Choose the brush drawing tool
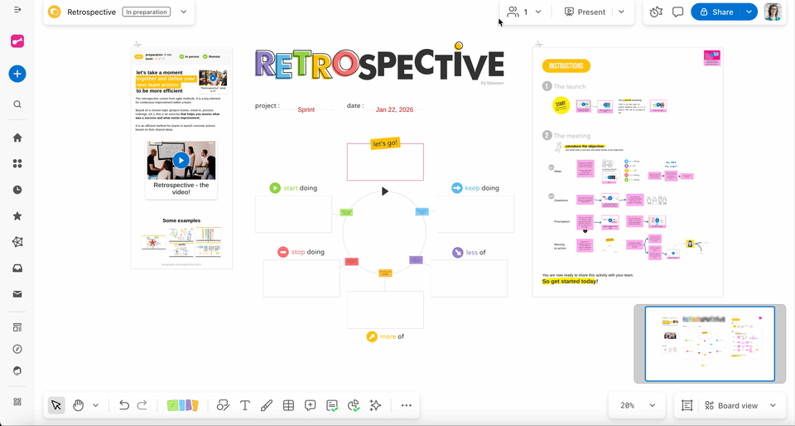Viewport: 795px width, 426px height. [x=267, y=405]
